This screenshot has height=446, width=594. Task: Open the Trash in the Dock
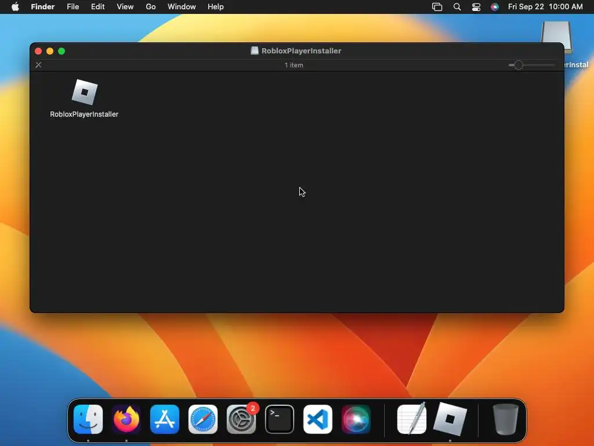[505, 419]
